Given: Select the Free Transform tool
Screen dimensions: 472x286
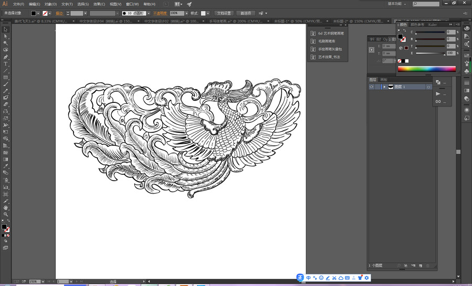Looking at the screenshot, I should pos(5,132).
